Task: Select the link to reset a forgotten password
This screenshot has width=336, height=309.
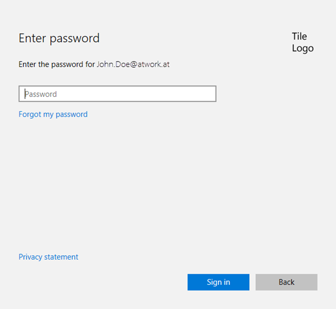Action: coord(53,114)
